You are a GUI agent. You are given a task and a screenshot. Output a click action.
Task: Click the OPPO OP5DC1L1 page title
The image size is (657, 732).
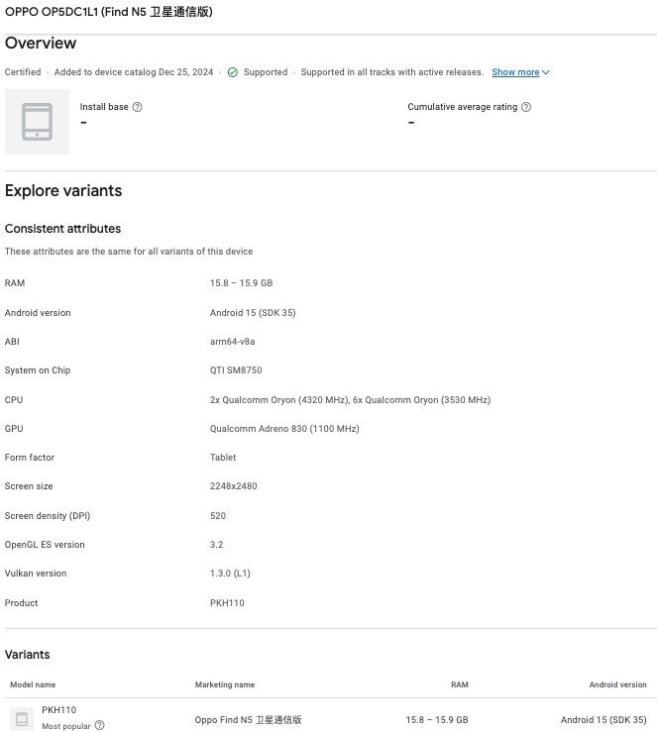[x=109, y=12]
